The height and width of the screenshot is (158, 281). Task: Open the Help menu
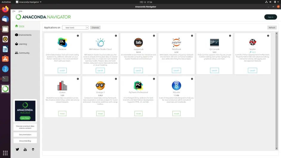click(20, 11)
